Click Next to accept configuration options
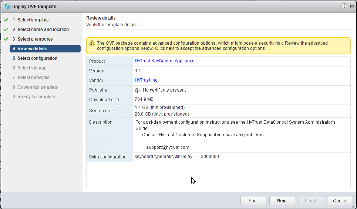 [282, 201]
